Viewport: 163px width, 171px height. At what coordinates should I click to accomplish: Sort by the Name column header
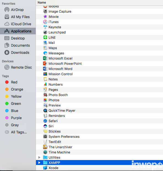click(42, 2)
